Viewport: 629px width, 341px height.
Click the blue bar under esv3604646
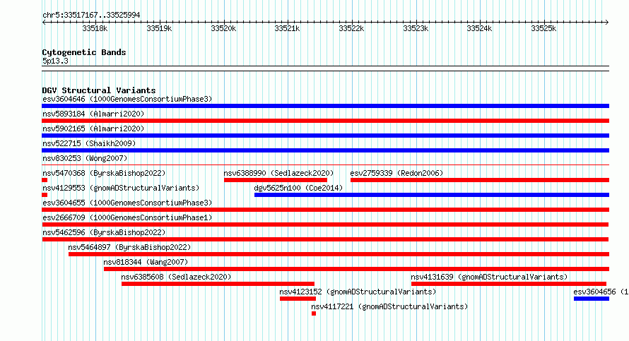325,106
